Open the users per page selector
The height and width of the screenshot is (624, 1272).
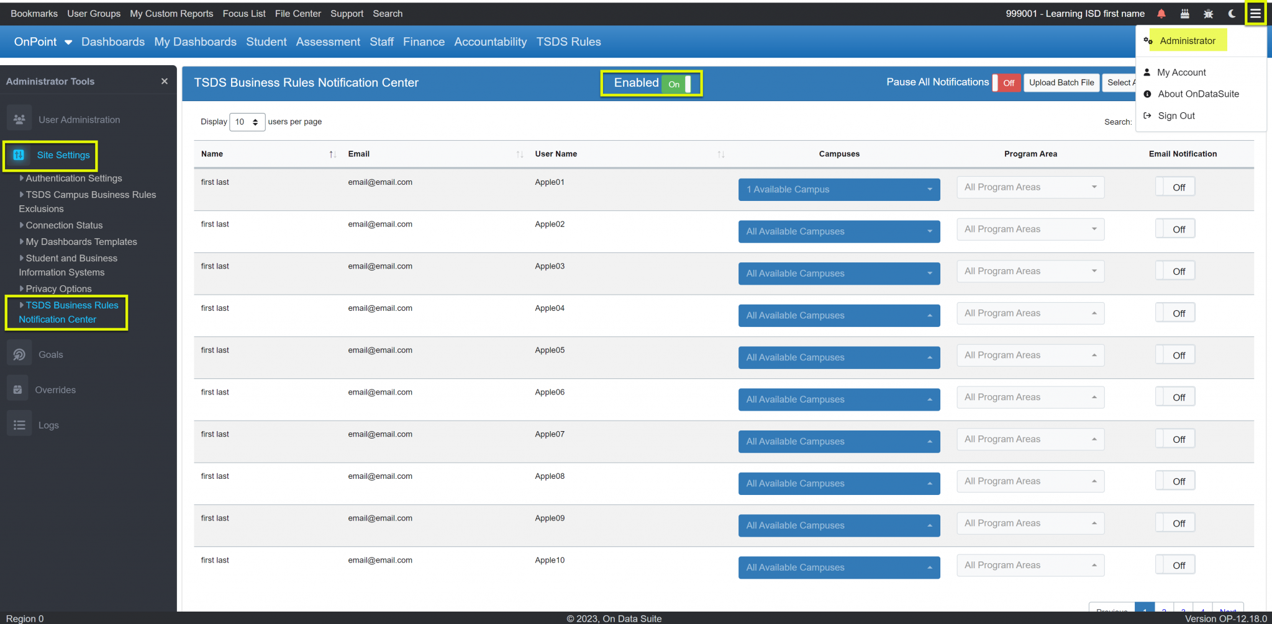click(x=247, y=122)
